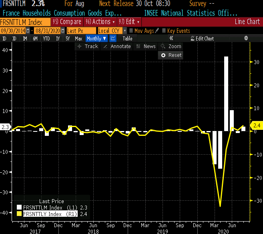The height and width of the screenshot is (234, 263).
Task: Collapse panel with double chevron icon
Action: tap(171, 38)
